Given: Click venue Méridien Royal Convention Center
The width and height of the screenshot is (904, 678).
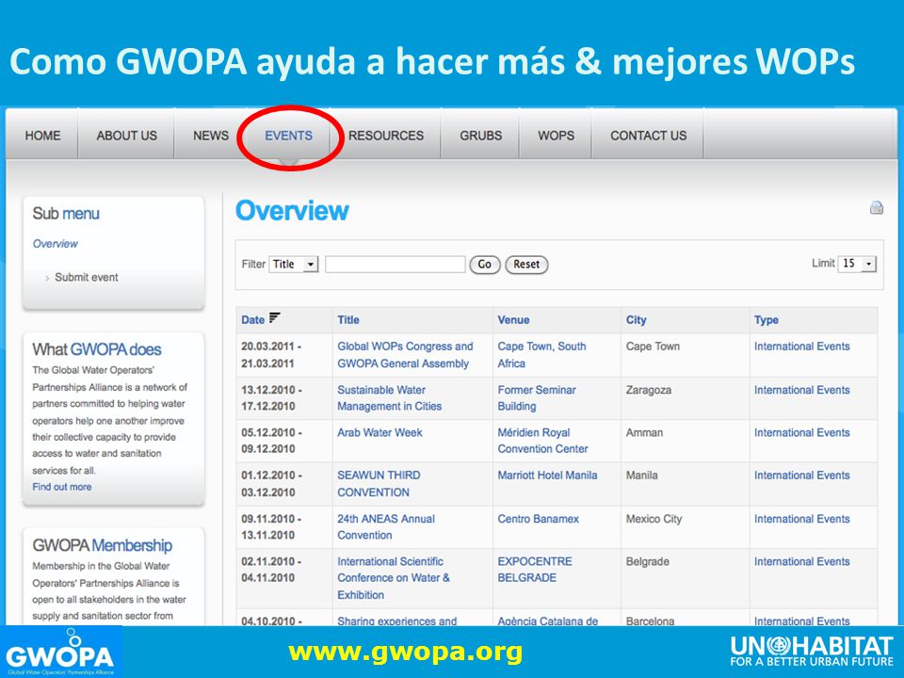Looking at the screenshot, I should point(543,441).
